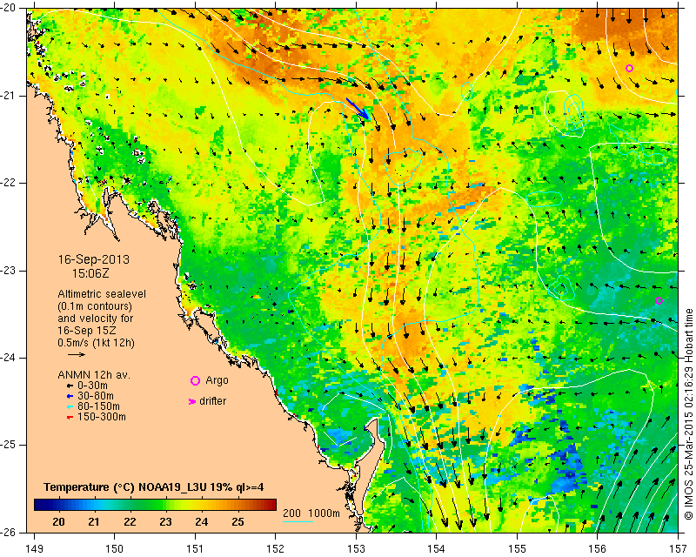The width and height of the screenshot is (696, 557).
Task: Click the magenta drifter marker in legend
Action: [x=192, y=401]
